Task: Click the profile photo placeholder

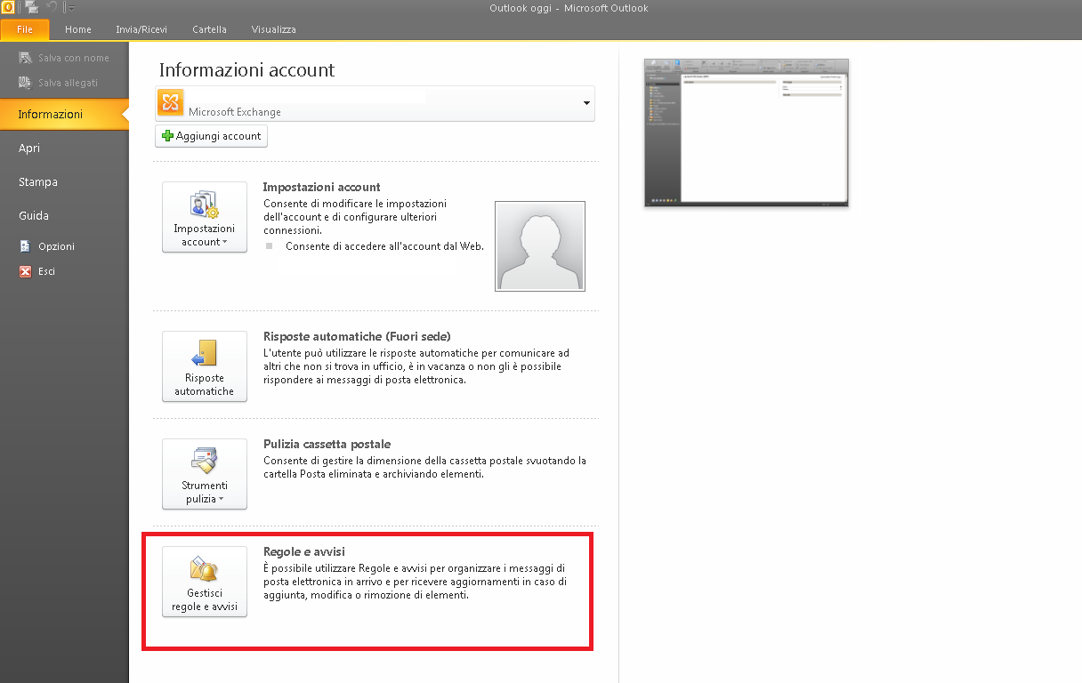Action: (540, 246)
